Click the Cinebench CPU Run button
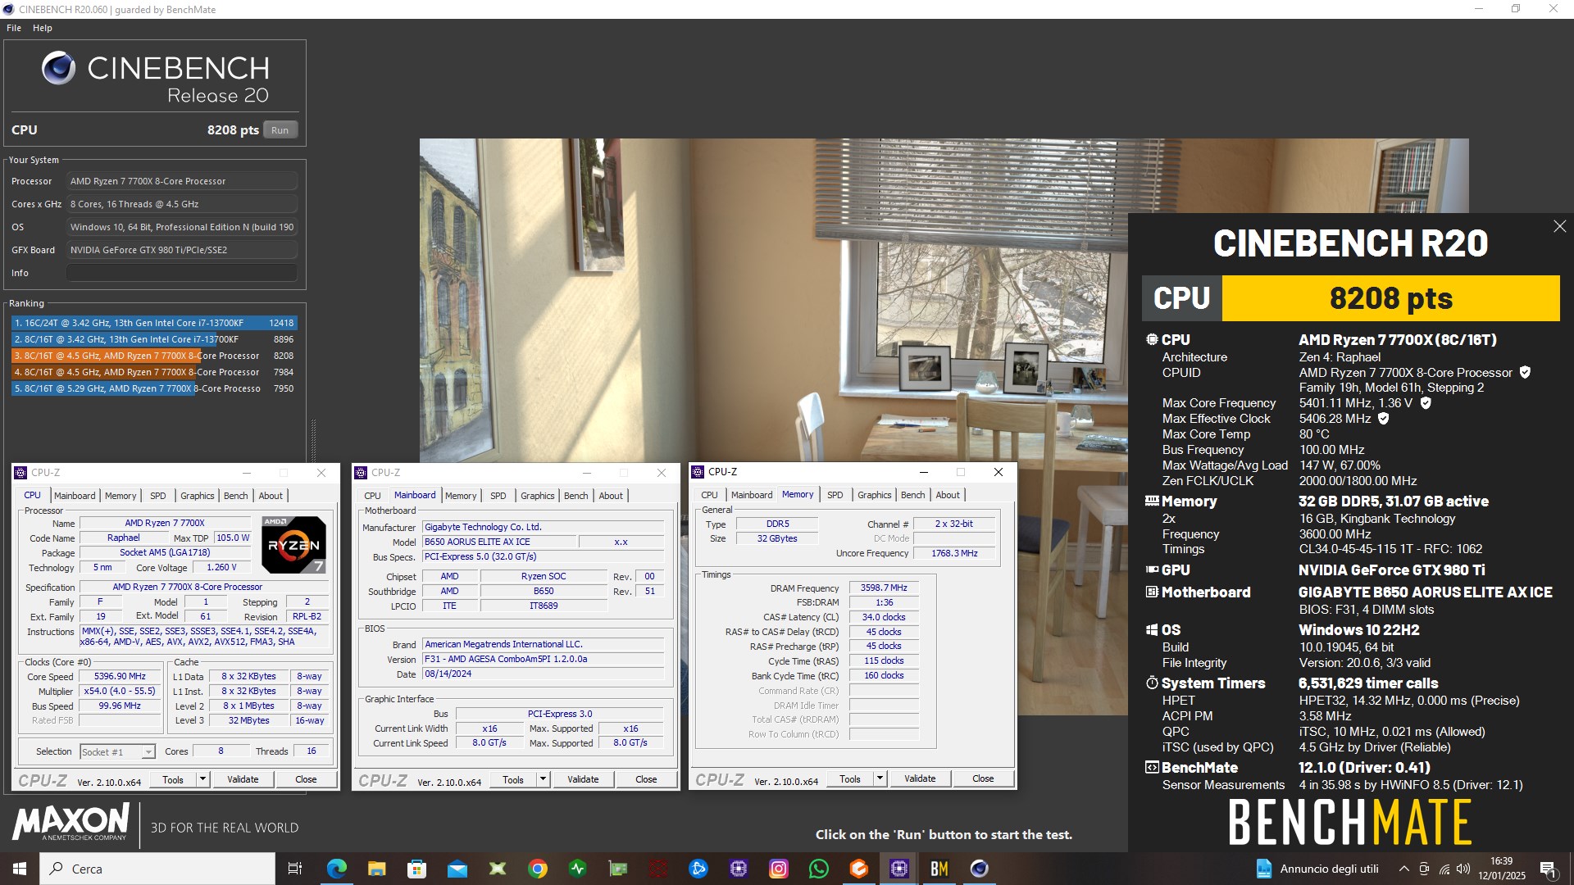The width and height of the screenshot is (1574, 885). point(280,130)
